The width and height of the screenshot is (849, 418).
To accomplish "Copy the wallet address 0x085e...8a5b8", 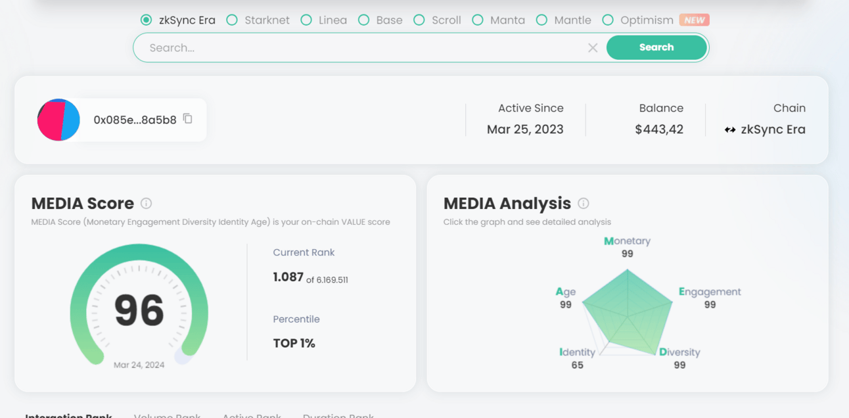I will [x=188, y=119].
